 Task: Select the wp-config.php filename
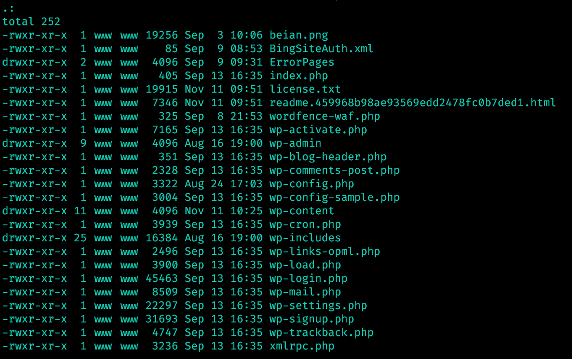point(312,184)
